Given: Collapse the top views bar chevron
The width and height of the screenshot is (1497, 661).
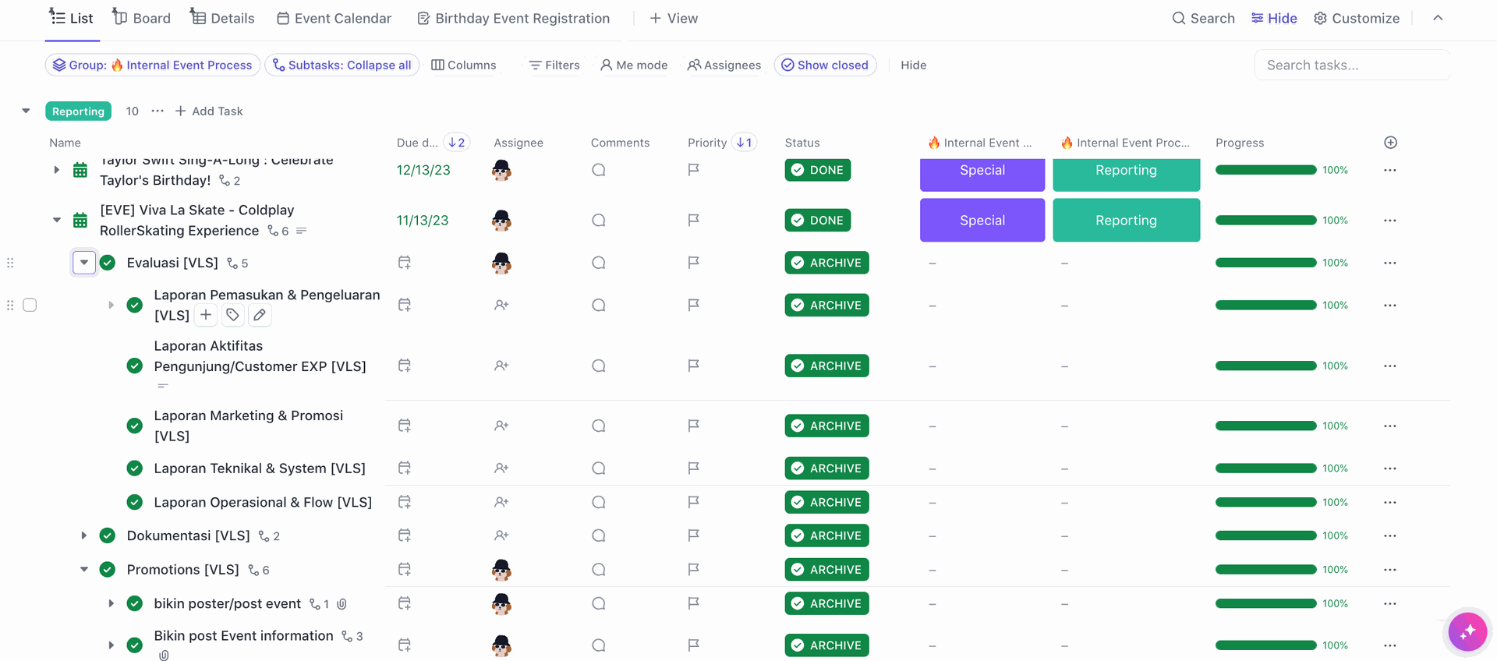Looking at the screenshot, I should point(1438,18).
